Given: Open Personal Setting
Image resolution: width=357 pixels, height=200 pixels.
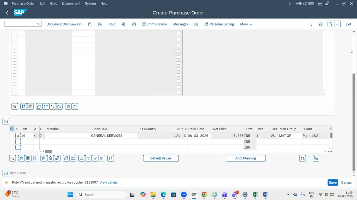Looking at the screenshot, I should [x=219, y=24].
